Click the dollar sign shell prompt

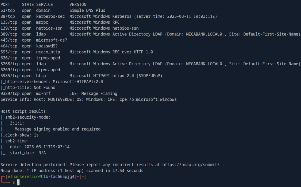click(x=14, y=183)
